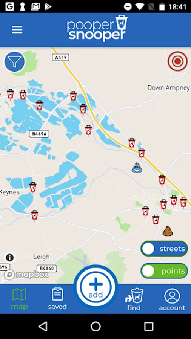Image resolution: width=191 pixels, height=339 pixels.
Task: Toggle the streets switch
Action: (164, 249)
